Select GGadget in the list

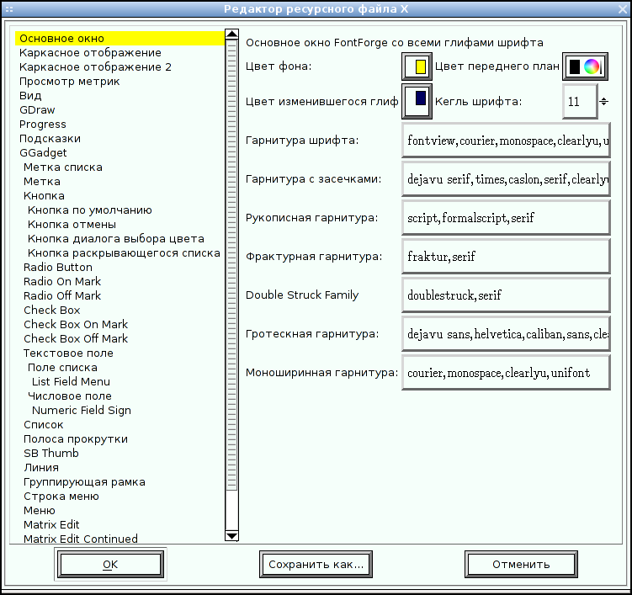coord(43,153)
